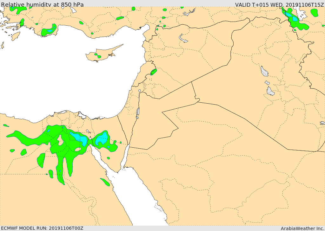Click the "VALID T+015 WED. 20191106T15Z" label
This screenshot has height=231, width=325.
pyautogui.click(x=279, y=4)
